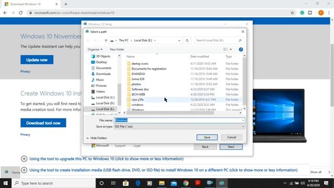This screenshot has width=334, height=188.
Task: Click Back in Windows 10 Setup window
Action: (x=205, y=147)
